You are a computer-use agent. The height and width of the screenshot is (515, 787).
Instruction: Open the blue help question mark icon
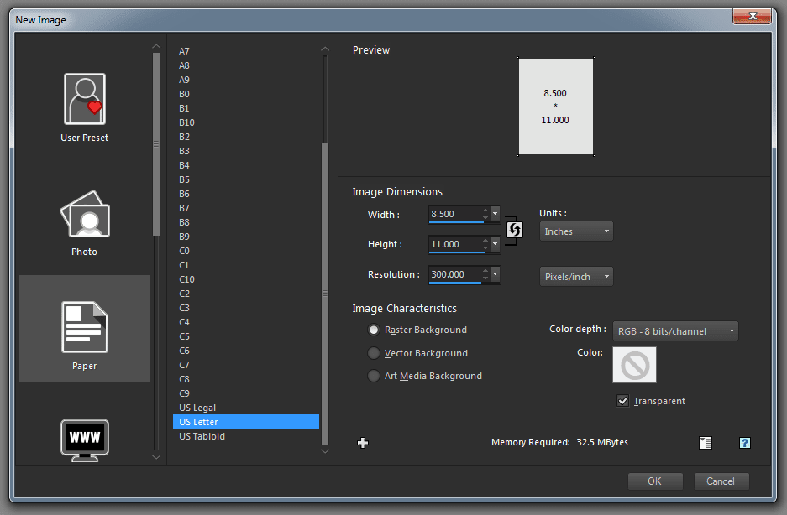coord(744,443)
